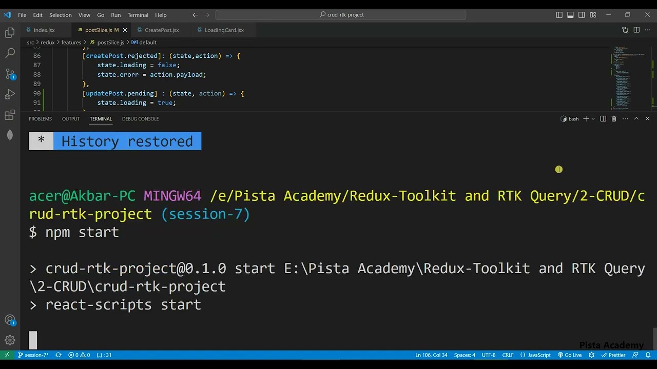657x369 pixels.
Task: Open the Manage gear menu
Action: click(10, 340)
